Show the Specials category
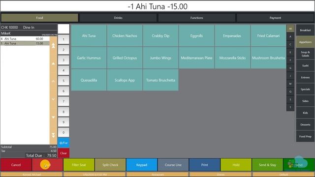The height and width of the screenshot is (177, 315). click(305, 89)
